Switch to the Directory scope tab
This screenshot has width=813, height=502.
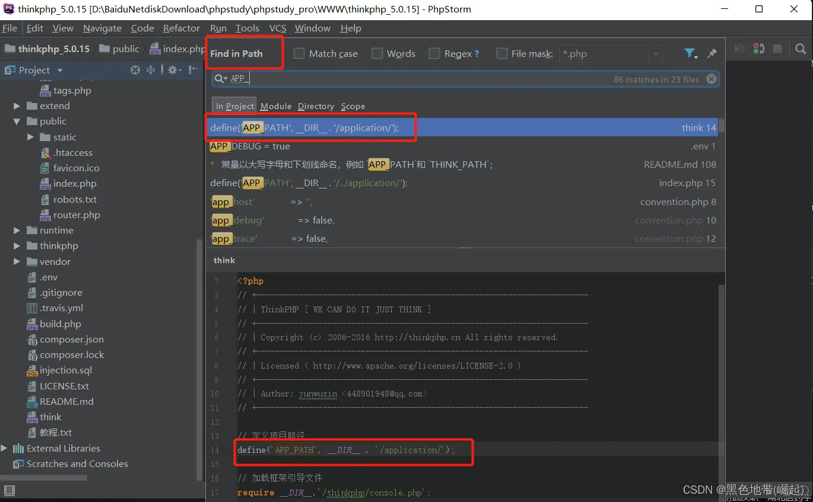coord(316,106)
